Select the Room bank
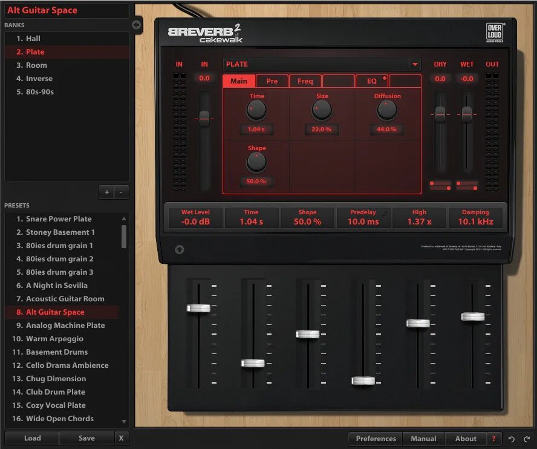Viewport: 537px width, 449px height. coord(67,65)
